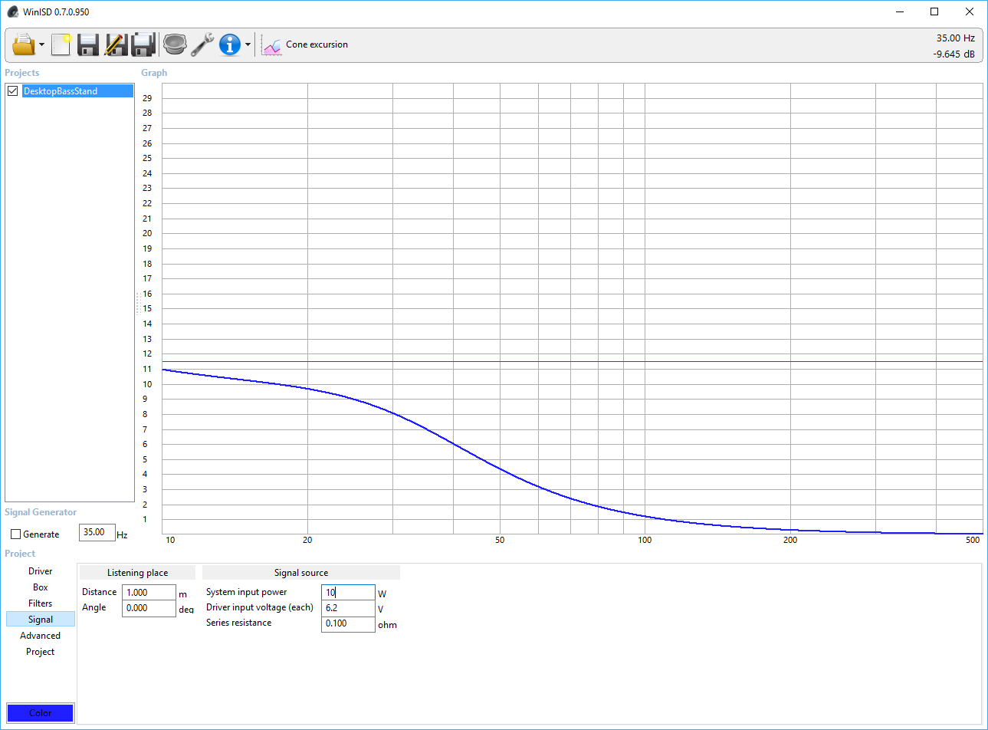988x730 pixels.
Task: Open settings with the wrench icon
Action: pos(202,44)
